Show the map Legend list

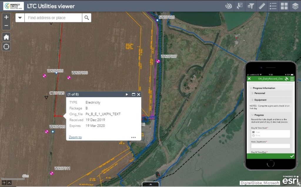tap(273, 6)
